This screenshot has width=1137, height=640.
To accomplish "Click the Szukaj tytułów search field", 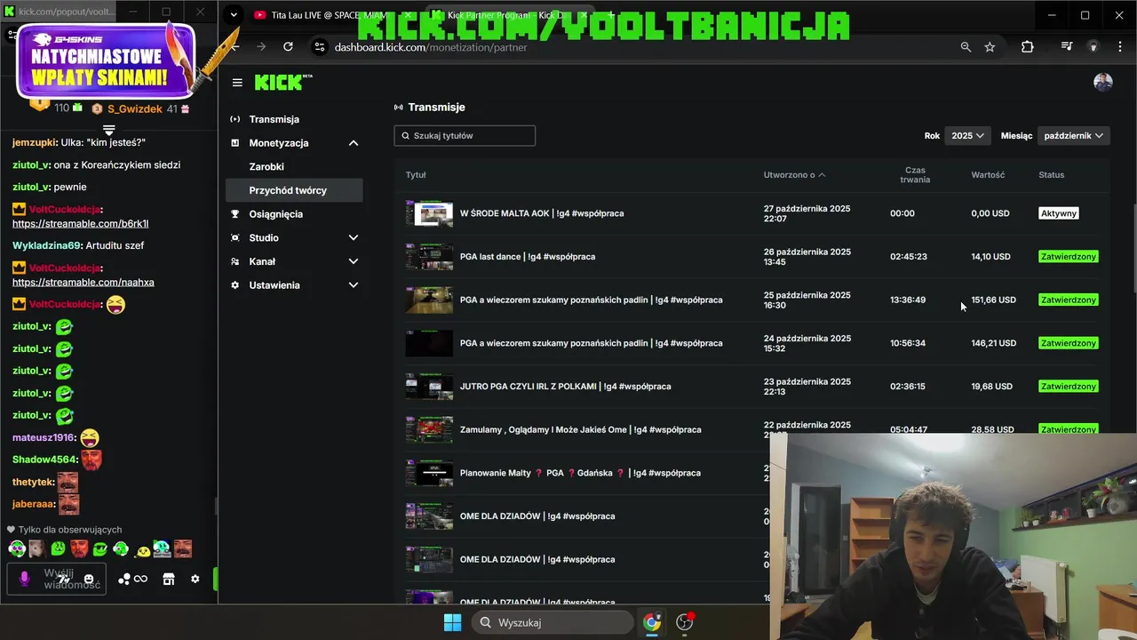I will [x=465, y=136].
